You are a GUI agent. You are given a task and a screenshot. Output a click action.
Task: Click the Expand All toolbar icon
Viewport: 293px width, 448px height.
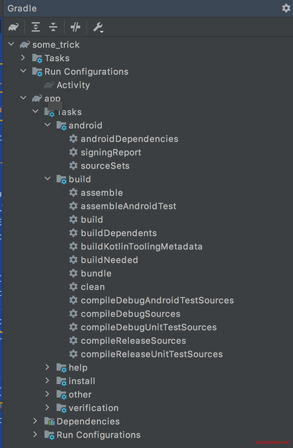coord(36,27)
